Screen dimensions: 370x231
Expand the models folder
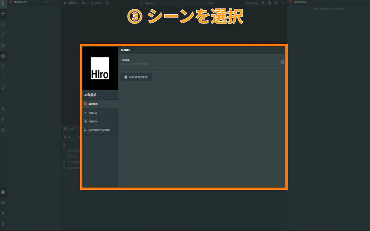click(x=64, y=162)
